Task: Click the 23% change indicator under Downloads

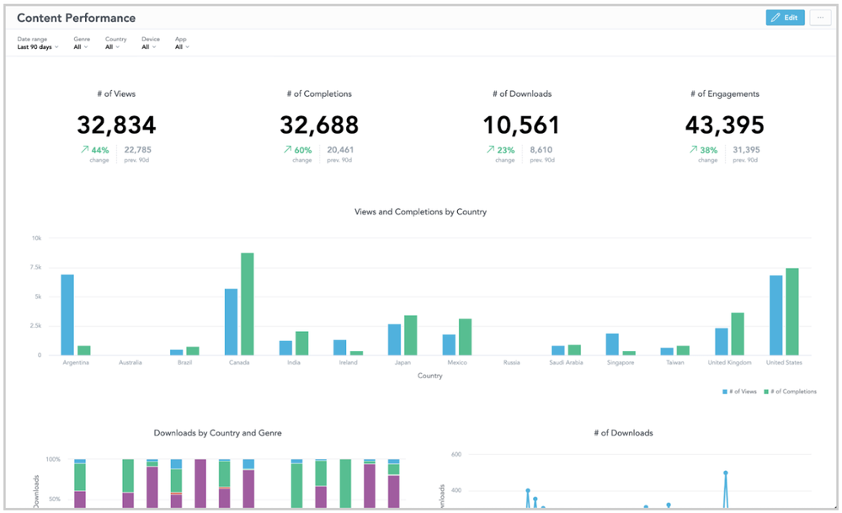Action: (500, 151)
